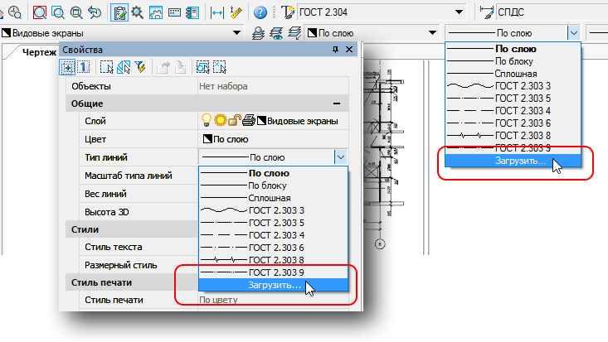Viewport: 608px width, 342px height.
Task: Pick ГОСТ 2.303 8 in Свойства linetype list
Action: (x=273, y=260)
